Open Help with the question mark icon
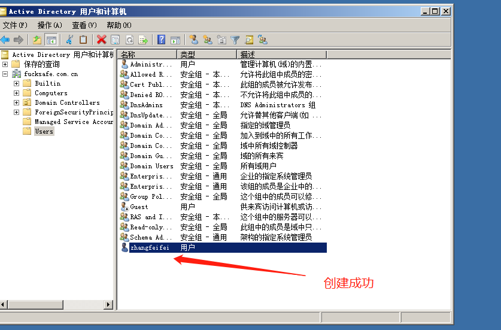Viewport: 501px width, 330px height. (x=162, y=40)
